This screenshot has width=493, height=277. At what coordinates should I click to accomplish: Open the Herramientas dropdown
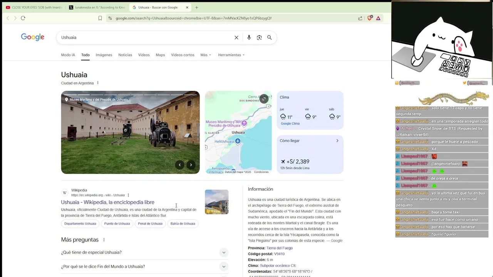[231, 55]
